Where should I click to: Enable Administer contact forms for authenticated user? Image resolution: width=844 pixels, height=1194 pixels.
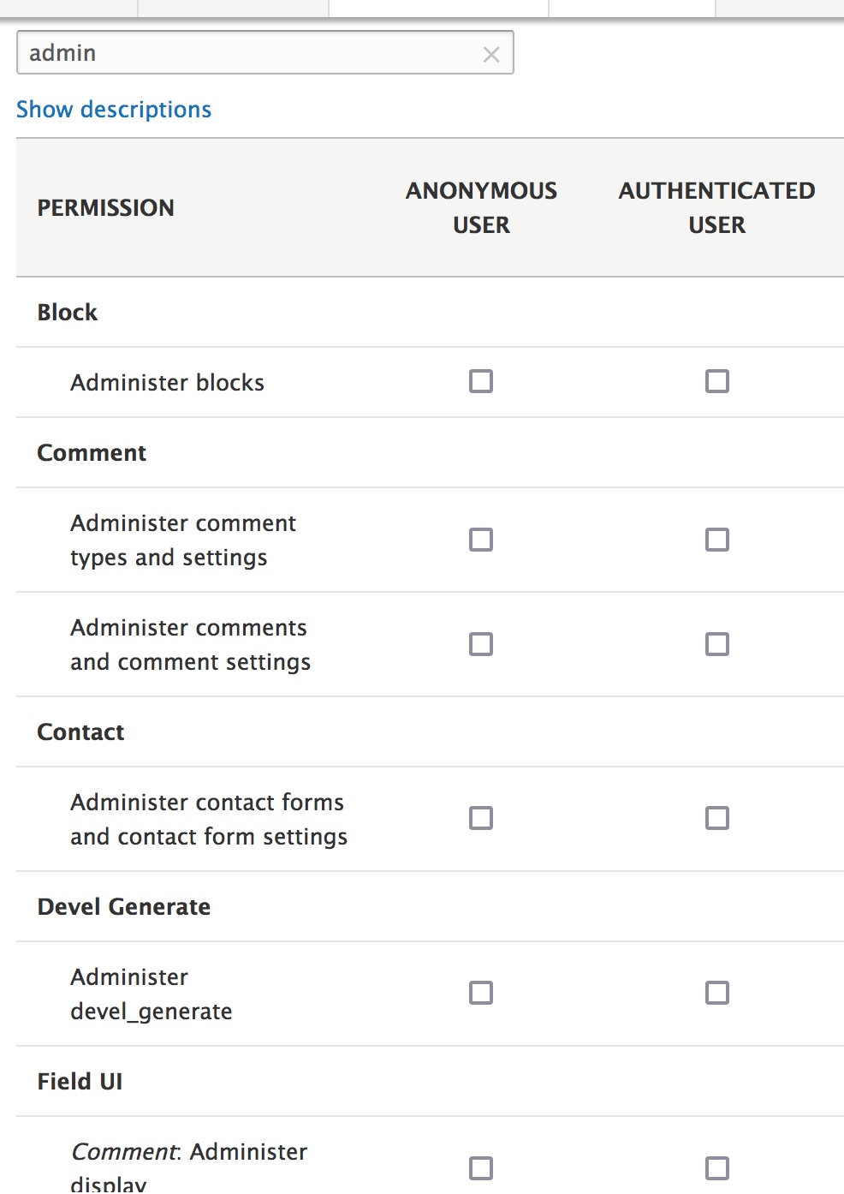tap(716, 818)
